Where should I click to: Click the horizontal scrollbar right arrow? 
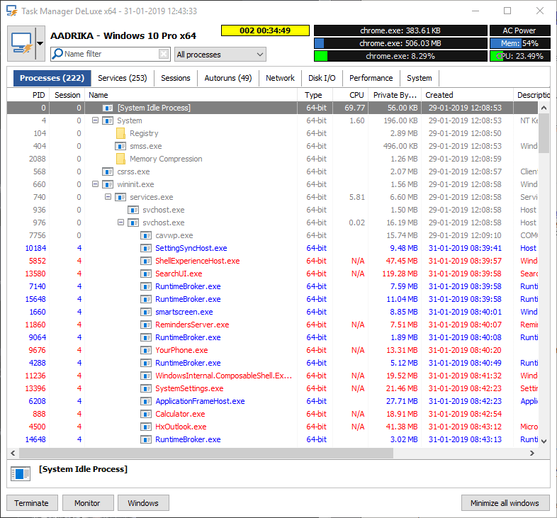pos(531,453)
